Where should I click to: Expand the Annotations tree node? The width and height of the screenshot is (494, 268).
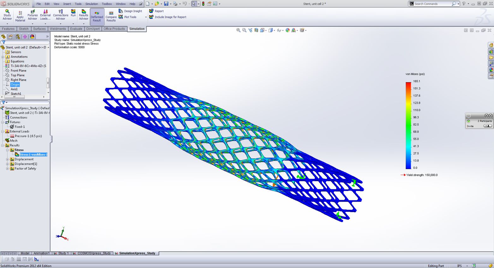[x=3, y=57]
